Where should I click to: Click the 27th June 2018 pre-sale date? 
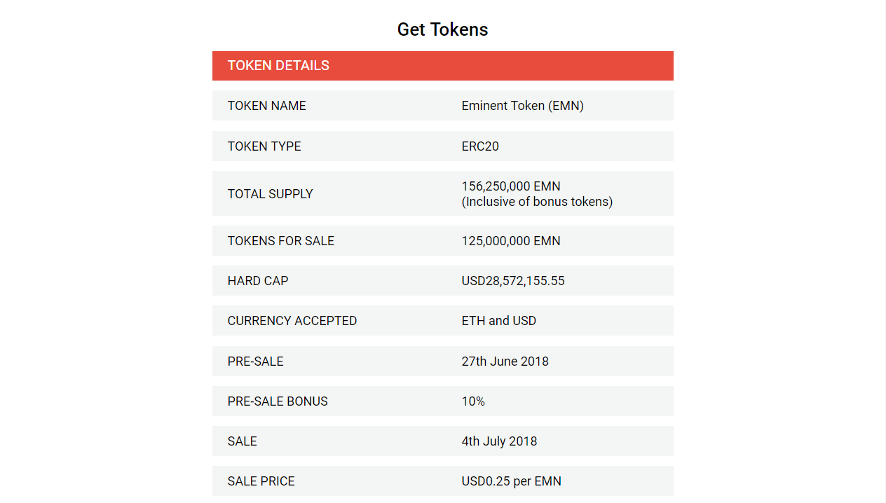[x=505, y=361]
